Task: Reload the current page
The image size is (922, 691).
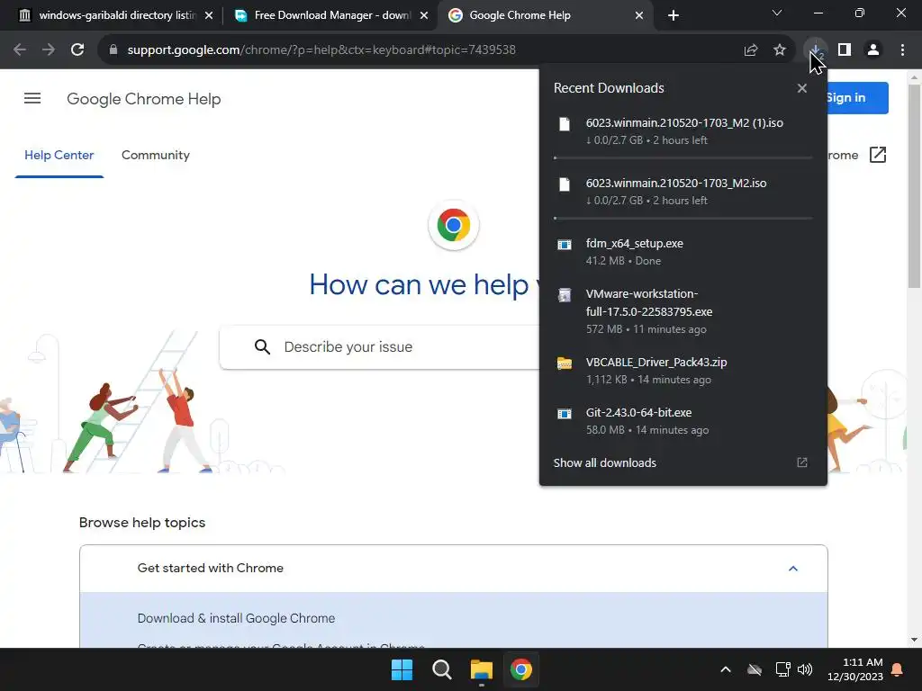Action: pos(77,50)
